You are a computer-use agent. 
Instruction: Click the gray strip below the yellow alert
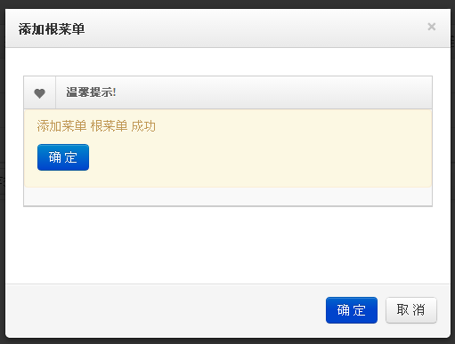pyautogui.click(x=228, y=196)
